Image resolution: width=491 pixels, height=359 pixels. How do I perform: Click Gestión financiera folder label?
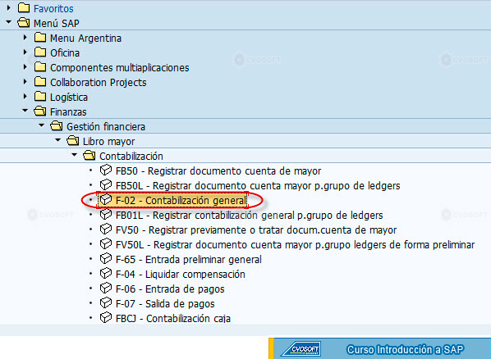coord(106,127)
